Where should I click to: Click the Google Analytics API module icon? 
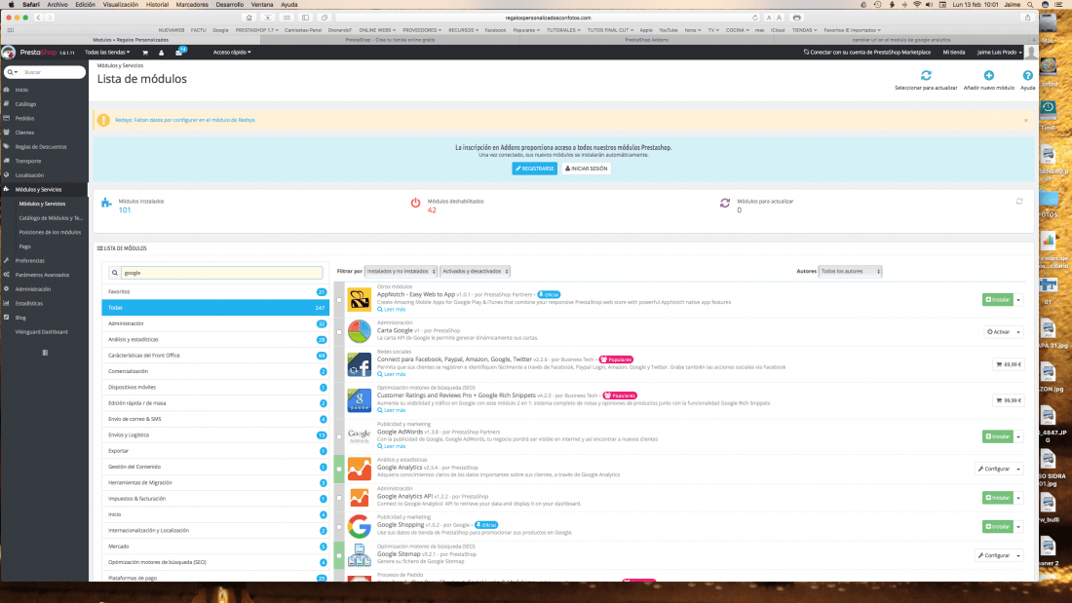[359, 497]
